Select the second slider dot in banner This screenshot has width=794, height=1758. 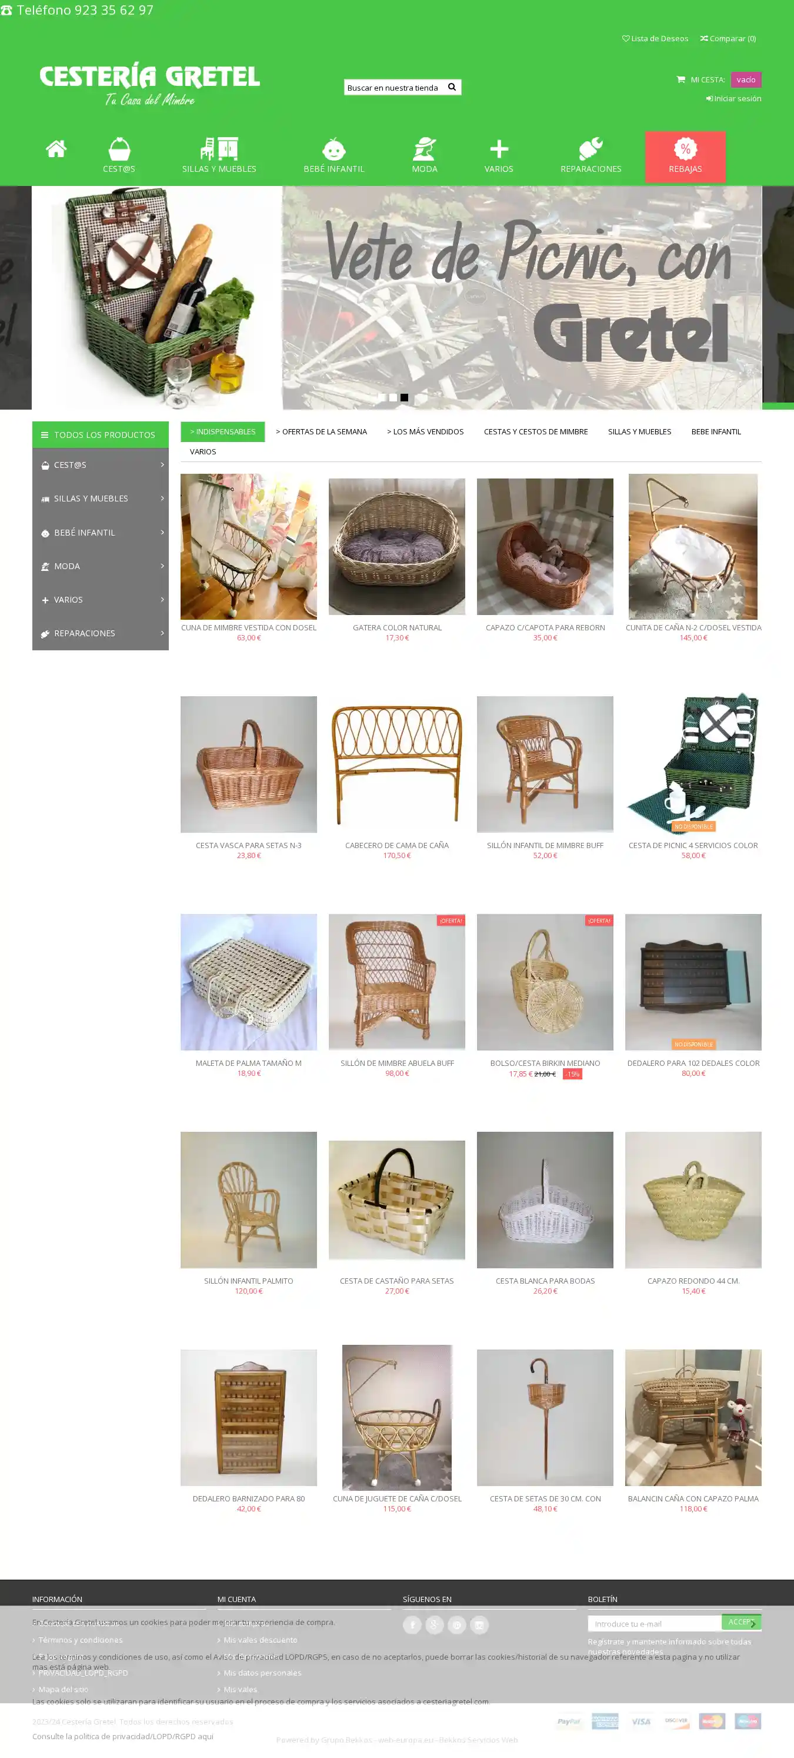click(393, 397)
